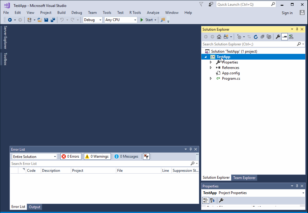This screenshot has width=308, height=213.
Task: Open the Analyze menu
Action: [x=153, y=13]
